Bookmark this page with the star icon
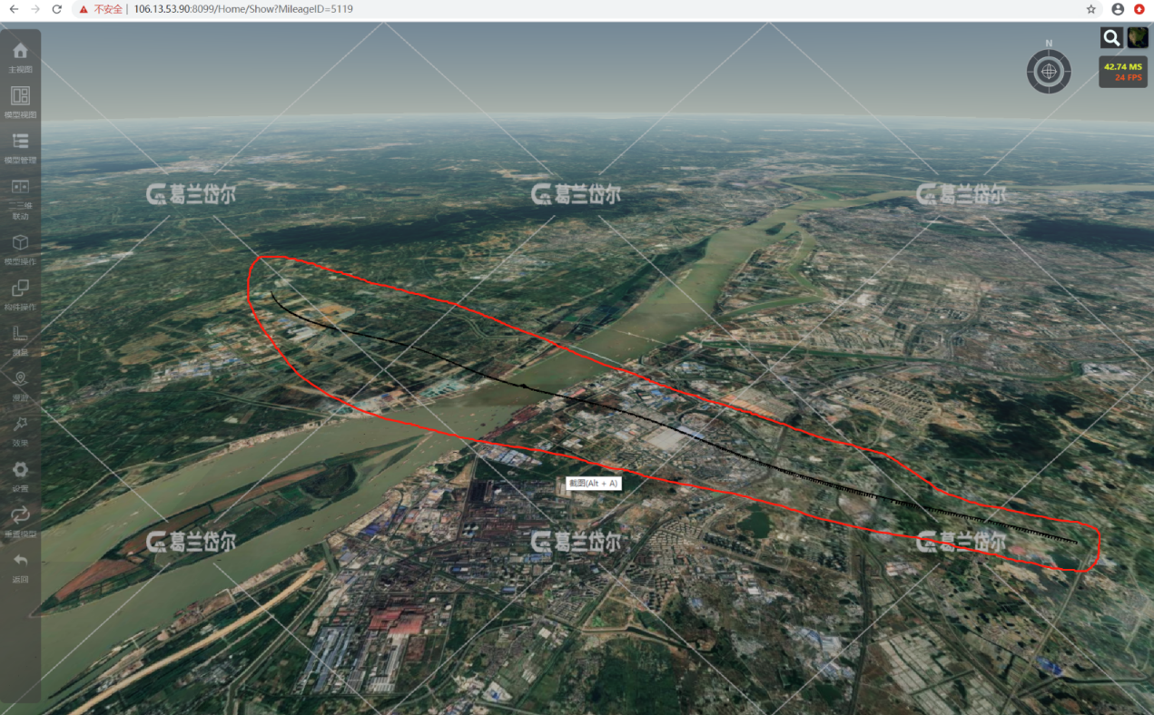Viewport: 1154px width, 715px height. coord(1090,9)
